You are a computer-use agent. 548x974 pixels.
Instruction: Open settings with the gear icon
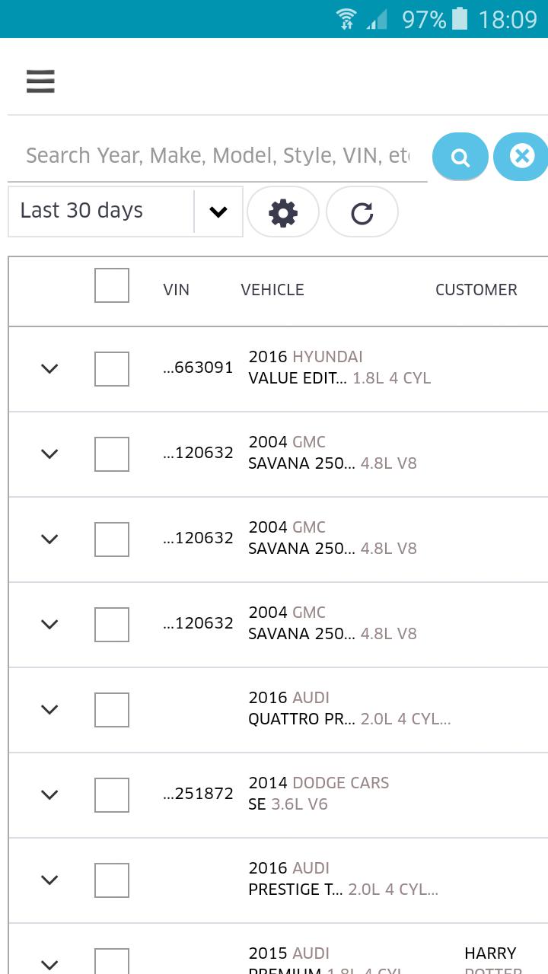pos(283,212)
